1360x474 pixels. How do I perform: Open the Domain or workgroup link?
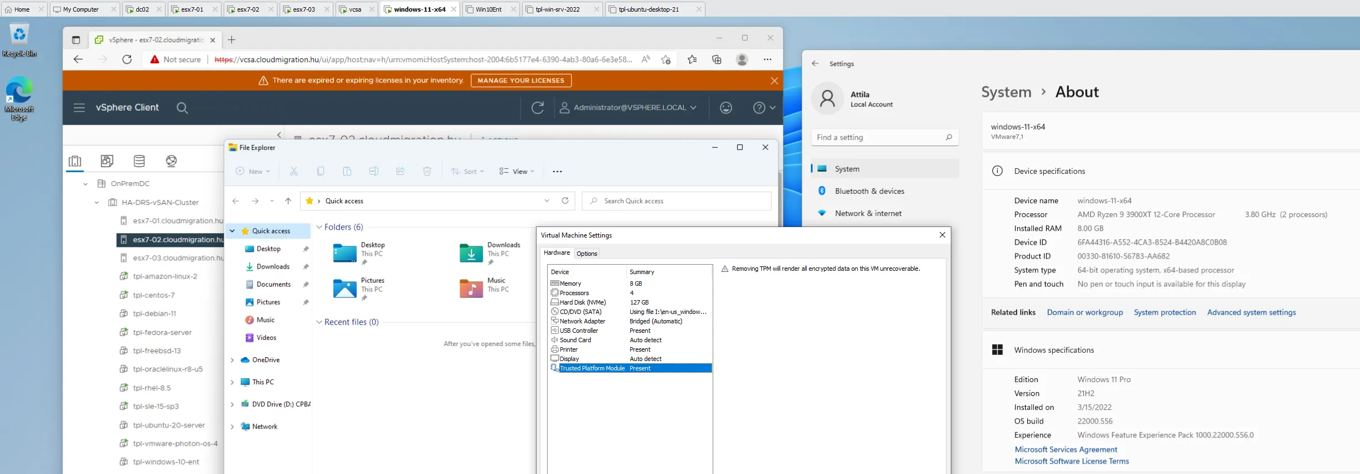pos(1085,312)
